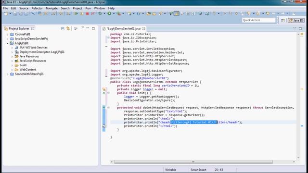Click the Forward navigation arrow in toolbar
Viewport: 308px width, 173px height.
point(282,13)
